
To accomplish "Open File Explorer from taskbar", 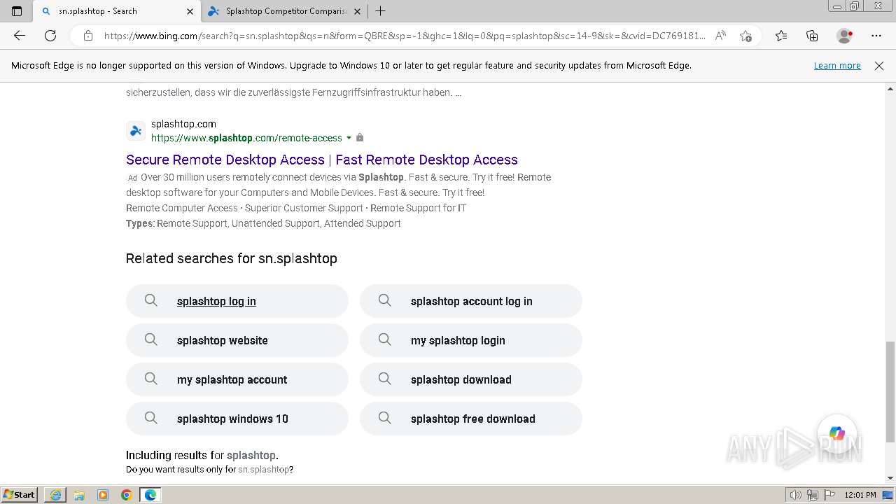I will pyautogui.click(x=79, y=495).
